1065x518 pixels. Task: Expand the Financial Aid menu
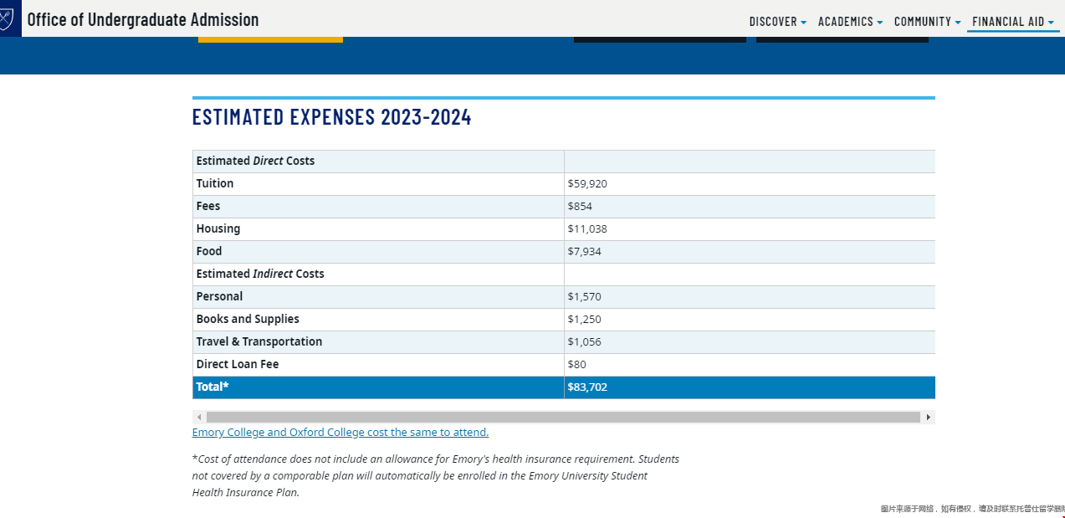[1013, 22]
